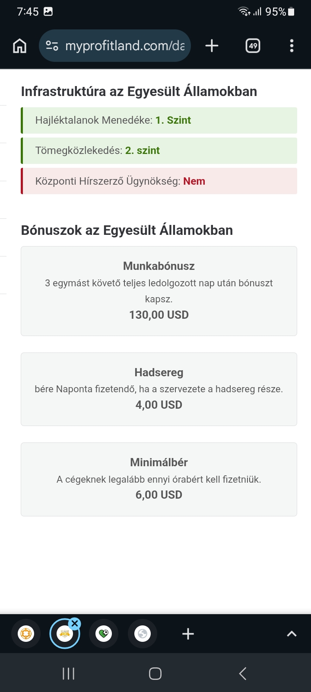Screen dimensions: 311x692
Task: Switch to the gray globe tab
Action: point(143,634)
